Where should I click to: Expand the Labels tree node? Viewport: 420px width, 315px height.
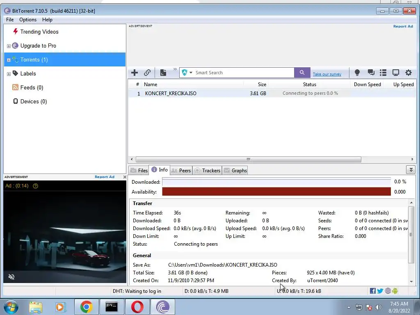pos(9,74)
